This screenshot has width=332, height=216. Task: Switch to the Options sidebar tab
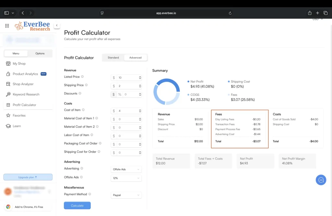click(40, 54)
